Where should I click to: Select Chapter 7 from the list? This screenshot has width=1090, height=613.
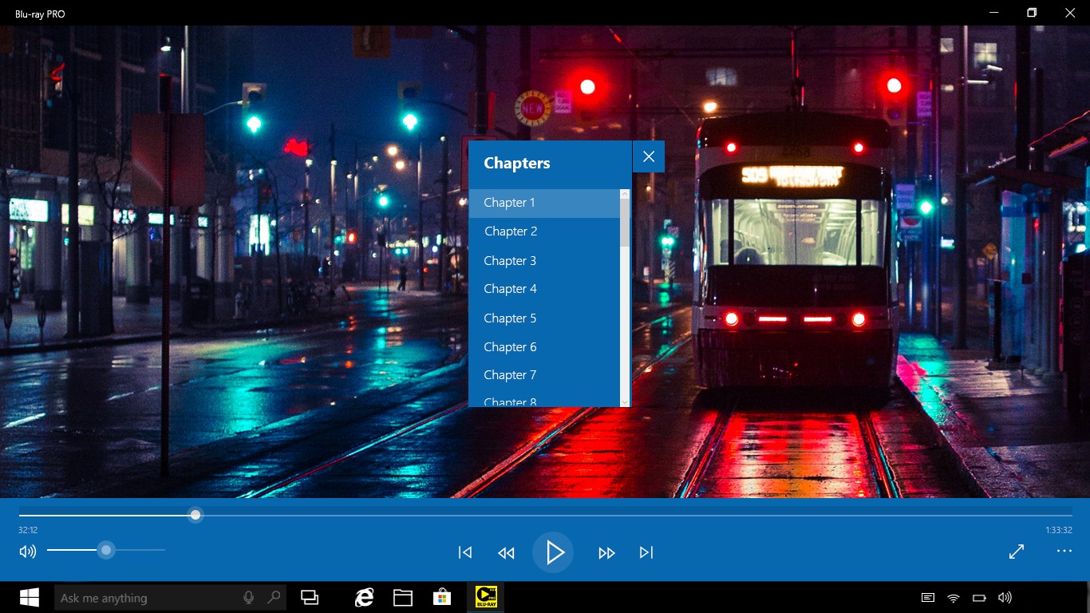[x=510, y=374]
